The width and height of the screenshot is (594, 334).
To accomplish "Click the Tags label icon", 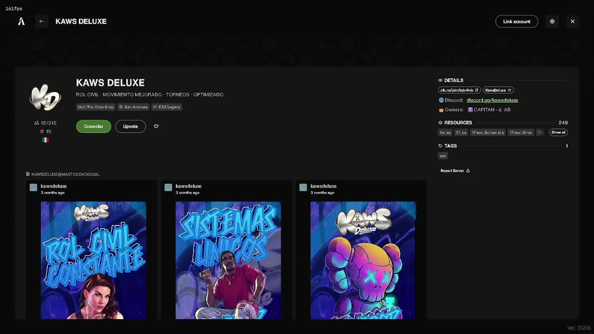I will tap(440, 146).
